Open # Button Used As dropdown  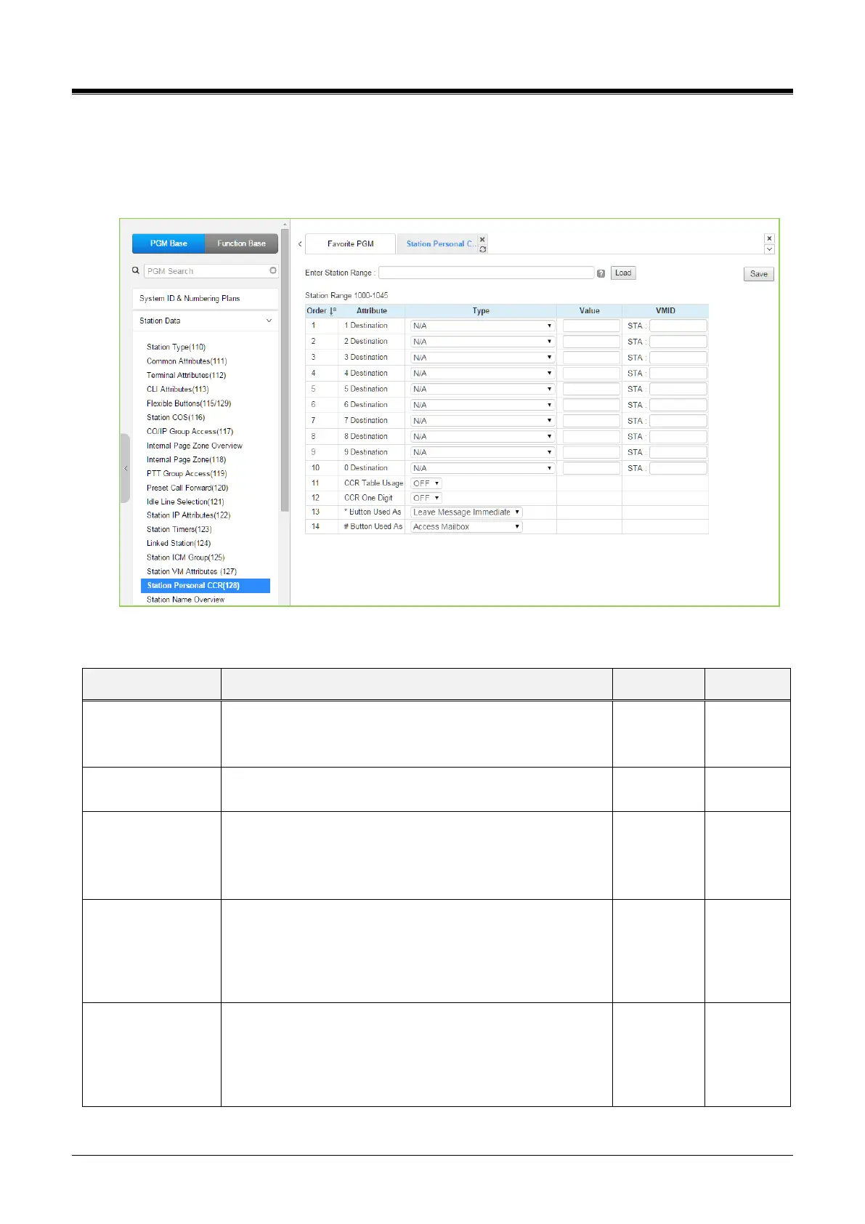pyautogui.click(x=466, y=527)
